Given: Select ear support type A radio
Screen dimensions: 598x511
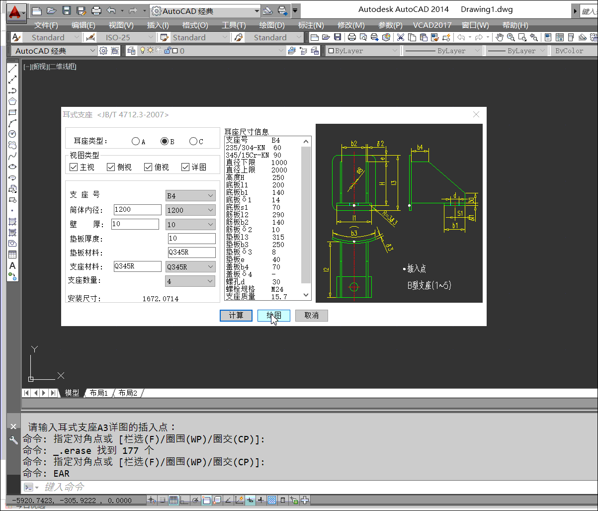Looking at the screenshot, I should coord(136,141).
